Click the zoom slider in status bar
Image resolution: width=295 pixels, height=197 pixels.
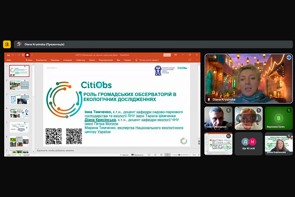point(181,155)
